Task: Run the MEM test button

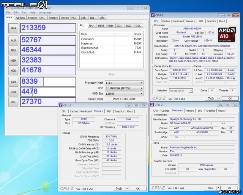Action: pyautogui.click(x=13, y=61)
